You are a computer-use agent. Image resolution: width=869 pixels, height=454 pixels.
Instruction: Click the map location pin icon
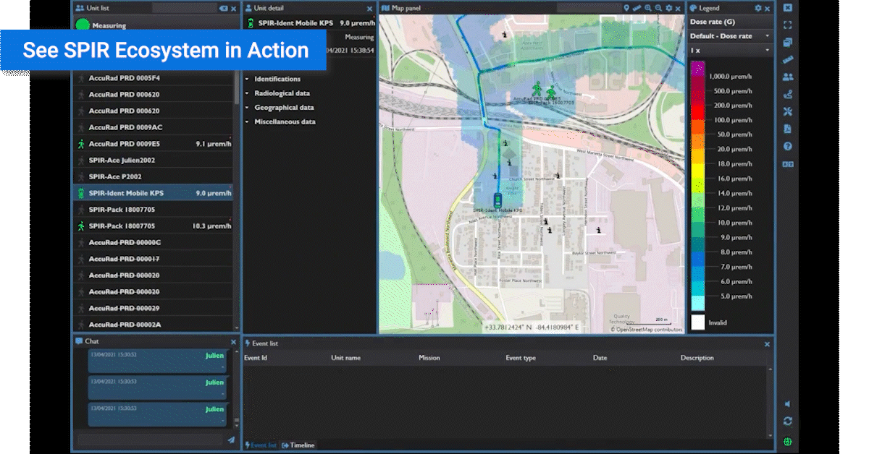(626, 8)
